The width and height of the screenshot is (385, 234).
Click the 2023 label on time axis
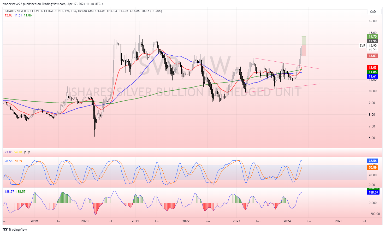(236, 221)
